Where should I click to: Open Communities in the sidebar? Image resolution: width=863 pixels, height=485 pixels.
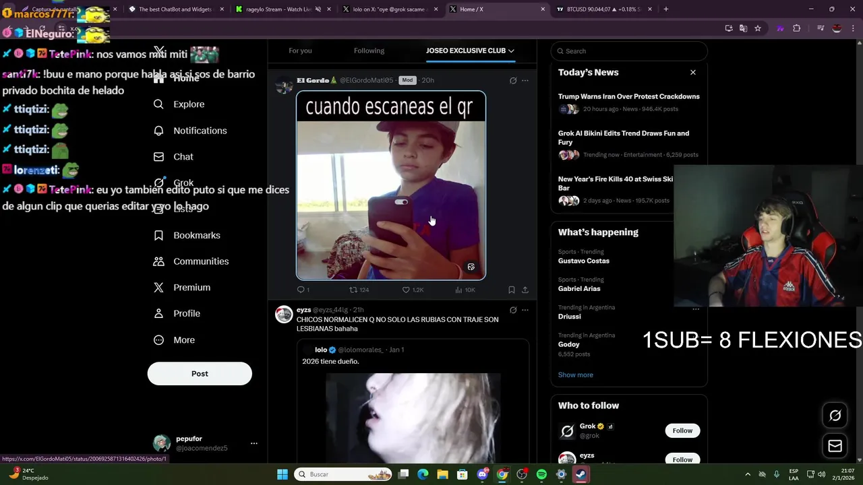pos(191,261)
